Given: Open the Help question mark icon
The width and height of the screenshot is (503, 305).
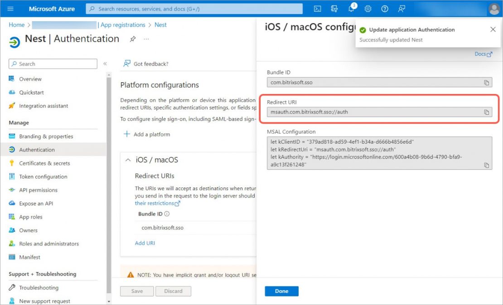Looking at the screenshot, I should click(x=385, y=9).
